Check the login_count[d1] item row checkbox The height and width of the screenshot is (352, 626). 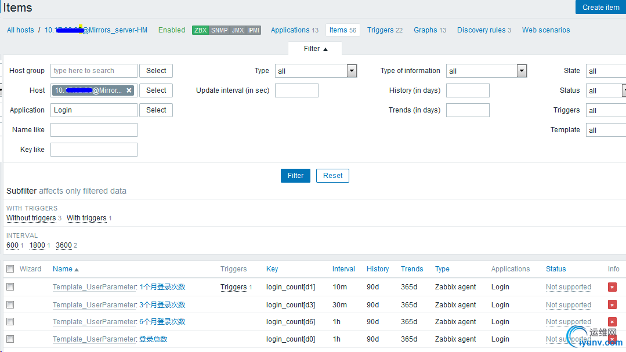coord(10,287)
